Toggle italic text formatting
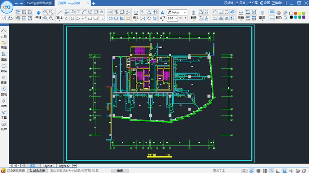This screenshot has height=173, width=309. [185, 18]
